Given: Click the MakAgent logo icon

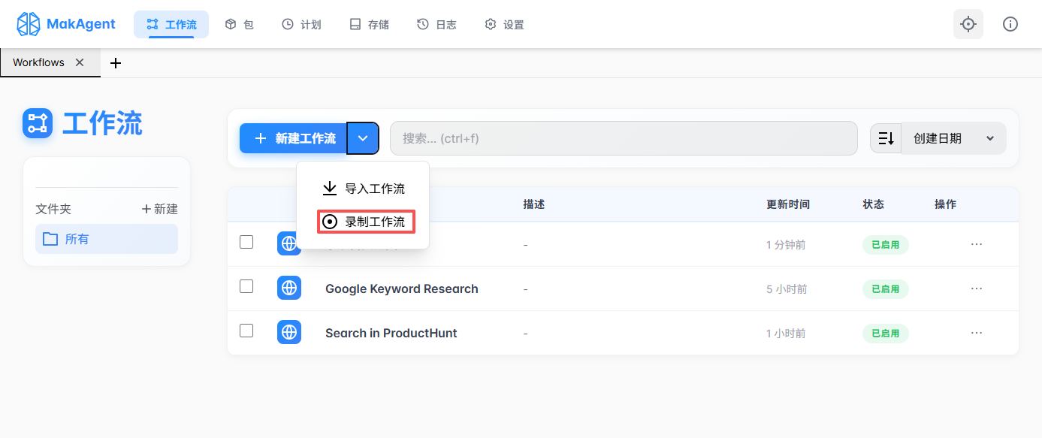Looking at the screenshot, I should click(29, 23).
